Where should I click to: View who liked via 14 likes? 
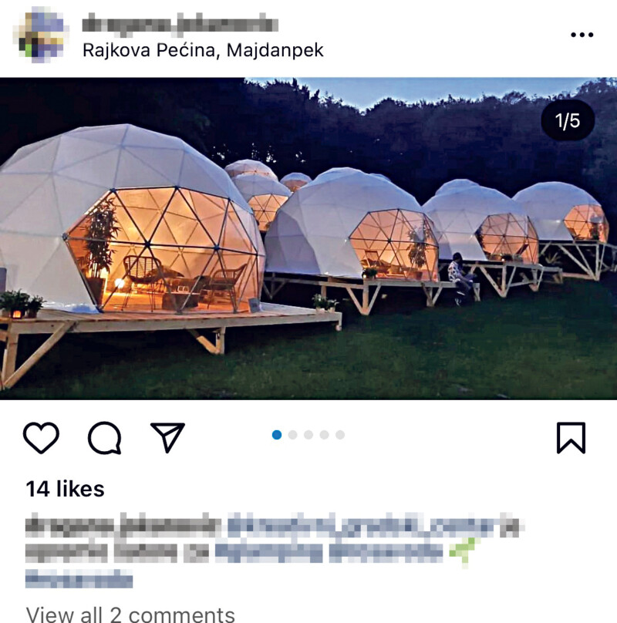pyautogui.click(x=65, y=489)
